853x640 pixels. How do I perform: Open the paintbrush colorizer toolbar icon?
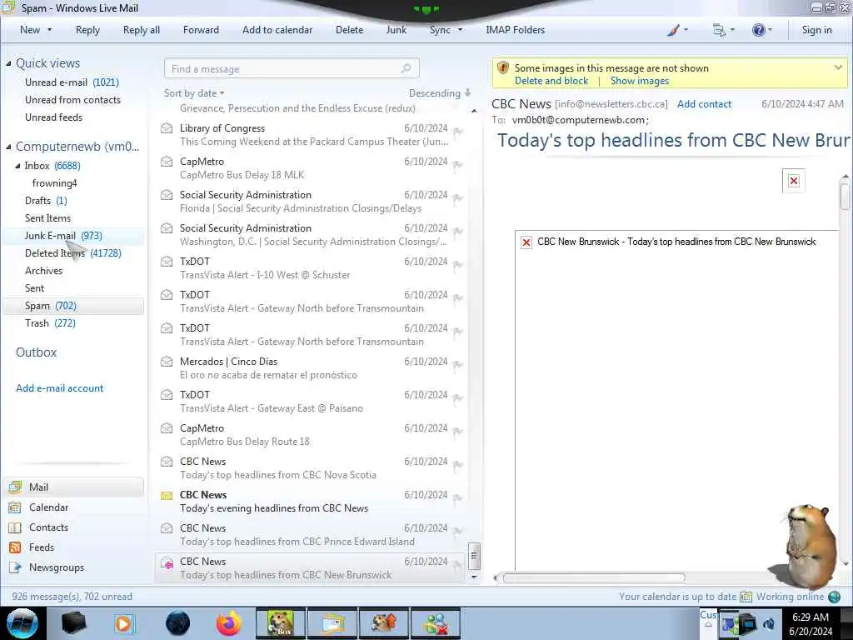tap(673, 31)
